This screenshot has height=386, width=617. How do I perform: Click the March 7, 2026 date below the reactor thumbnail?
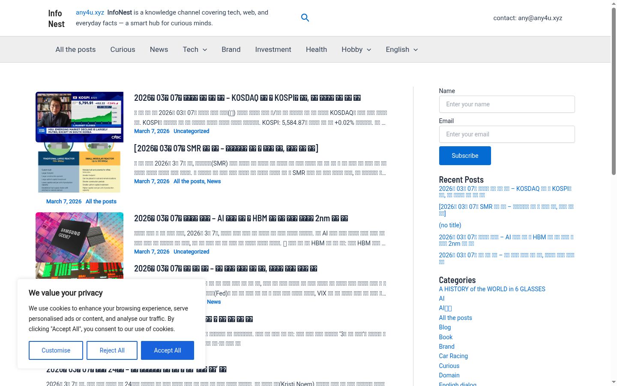pos(64,202)
